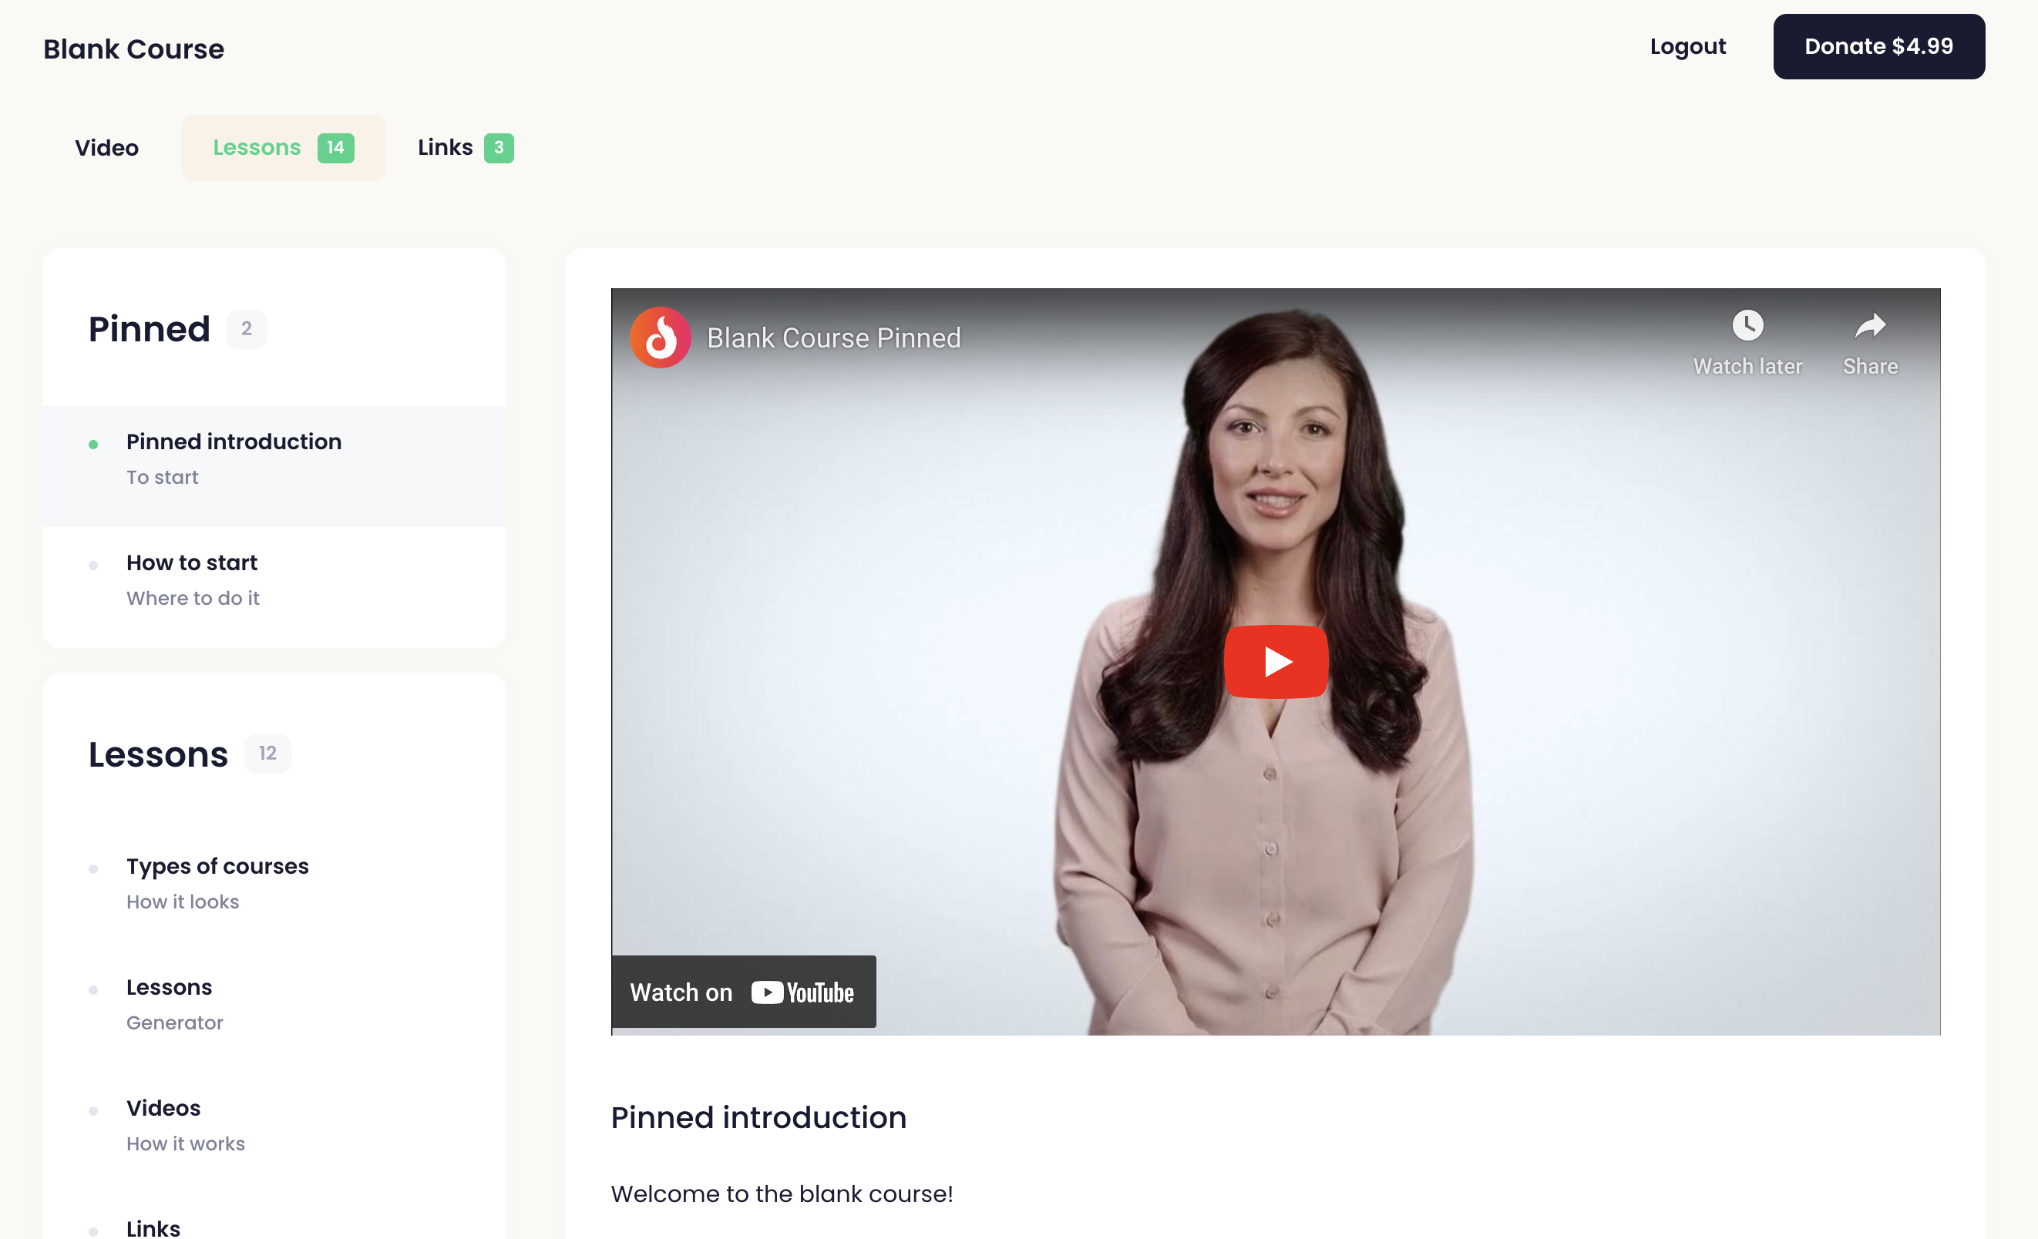2038x1239 pixels.
Task: Click the Donate $4.99 button
Action: [x=1878, y=46]
